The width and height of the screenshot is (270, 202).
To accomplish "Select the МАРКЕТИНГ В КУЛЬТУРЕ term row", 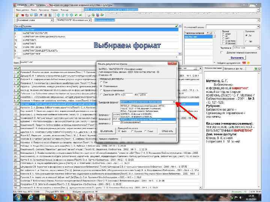I will pyautogui.click(x=96, y=33).
